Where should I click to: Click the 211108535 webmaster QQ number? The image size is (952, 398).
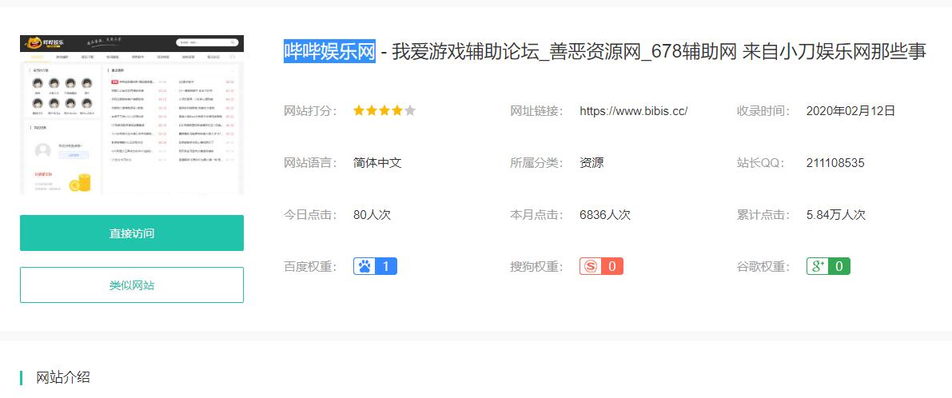tap(835, 162)
